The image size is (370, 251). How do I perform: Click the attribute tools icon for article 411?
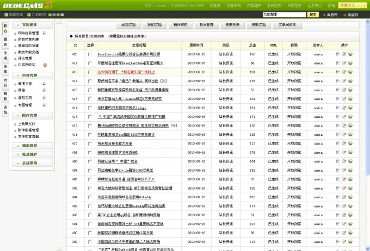pos(337,135)
